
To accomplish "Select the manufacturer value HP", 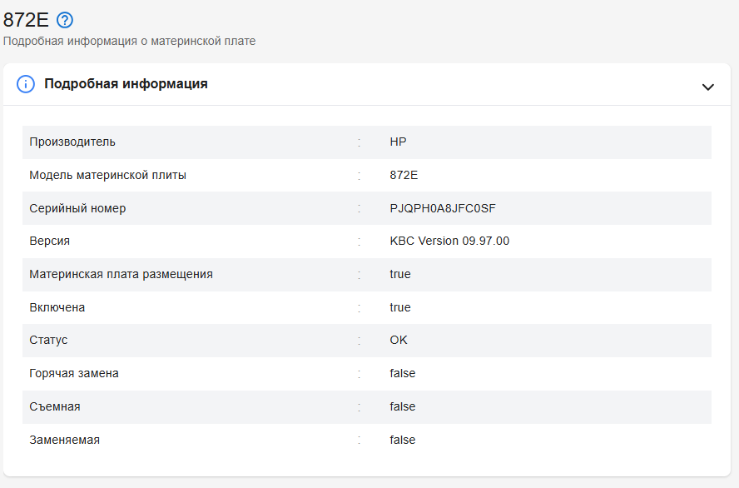I will point(398,142).
